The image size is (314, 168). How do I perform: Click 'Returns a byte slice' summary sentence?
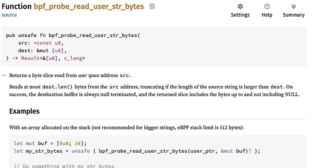click(70, 75)
